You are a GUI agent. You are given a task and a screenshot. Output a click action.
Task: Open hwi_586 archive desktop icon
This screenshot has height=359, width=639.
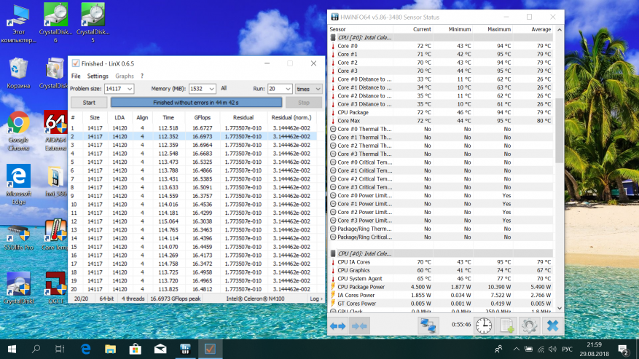click(x=55, y=181)
